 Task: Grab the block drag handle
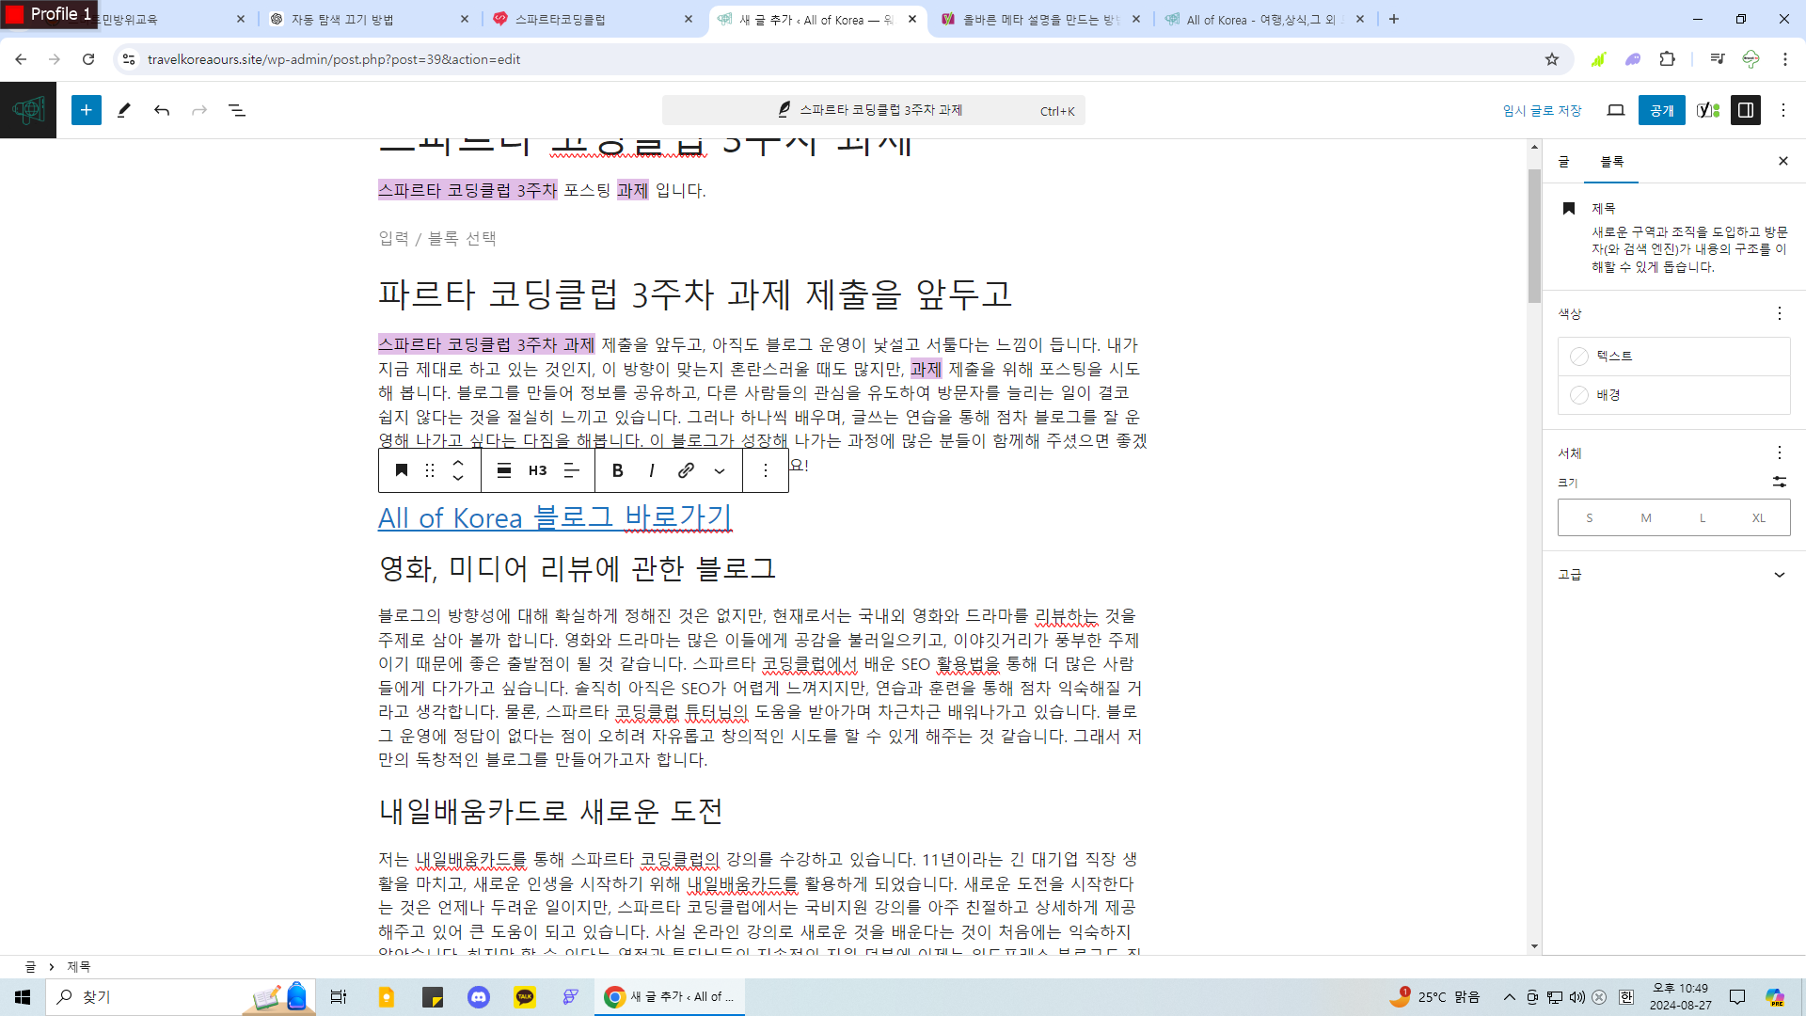click(430, 470)
